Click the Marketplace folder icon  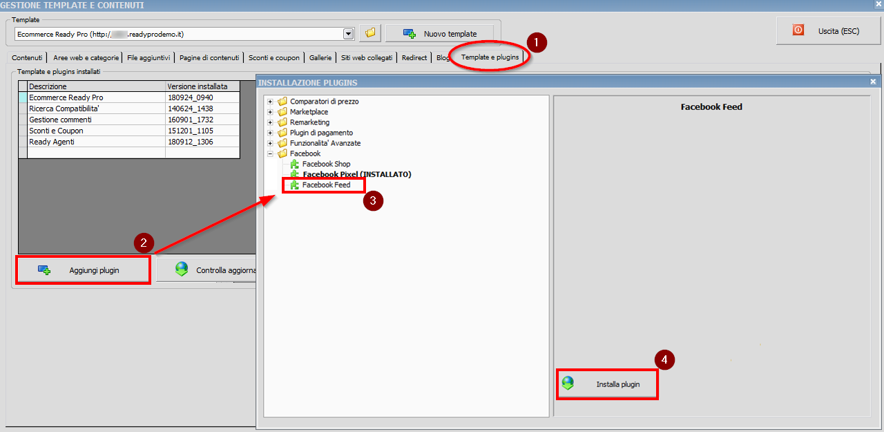coord(282,112)
